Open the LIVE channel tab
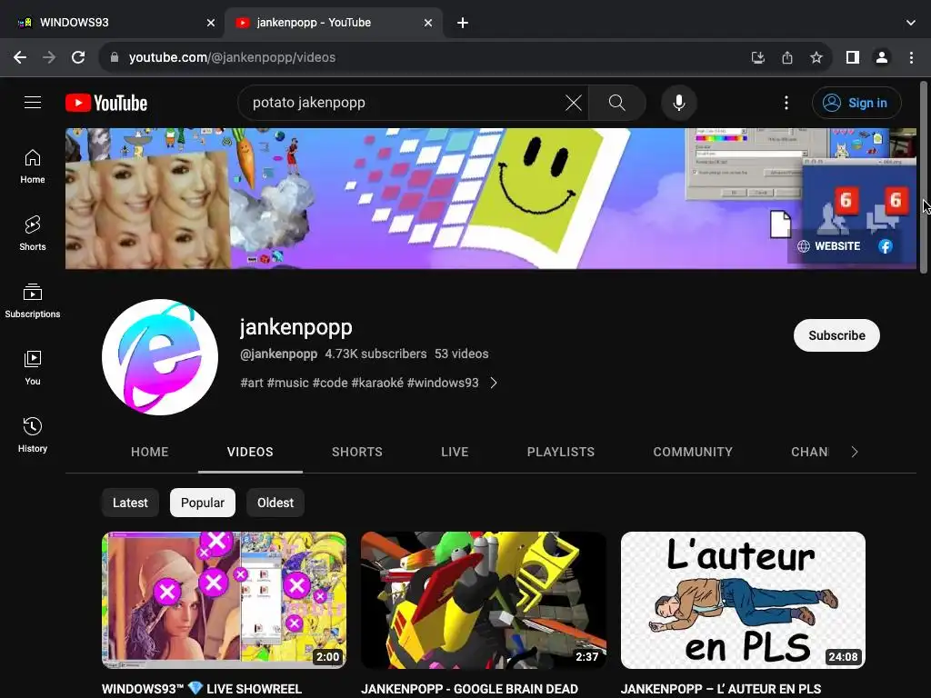 click(455, 452)
